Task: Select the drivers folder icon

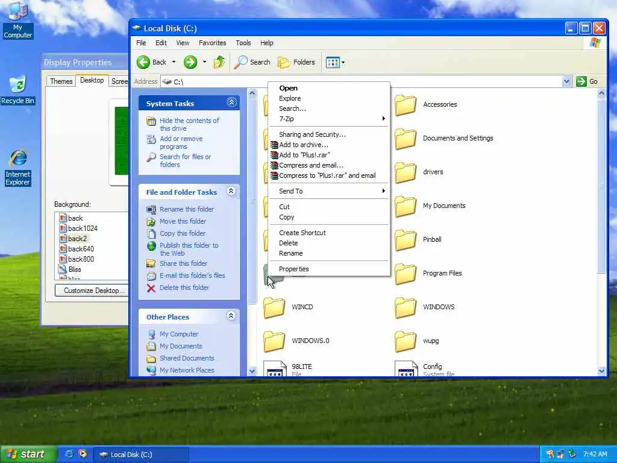Action: (x=406, y=172)
